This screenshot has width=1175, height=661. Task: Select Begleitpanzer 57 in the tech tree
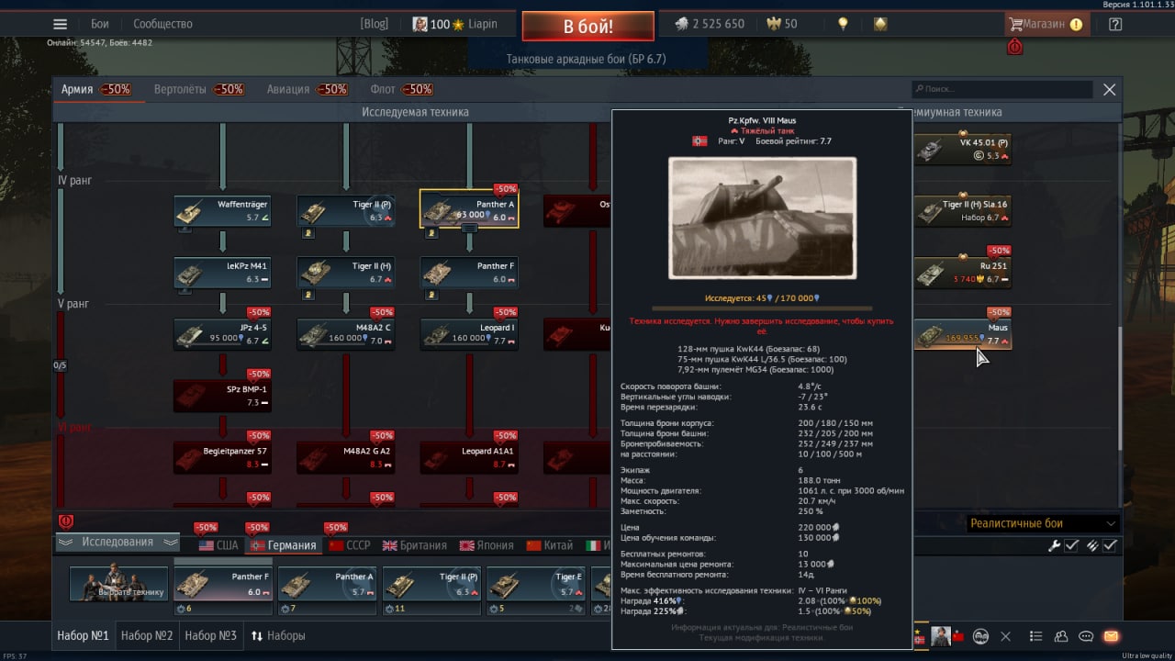pyautogui.click(x=222, y=457)
